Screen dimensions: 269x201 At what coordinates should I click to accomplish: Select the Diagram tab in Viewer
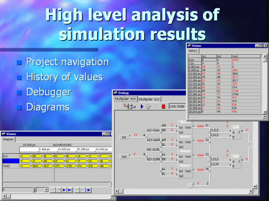pos(8,139)
